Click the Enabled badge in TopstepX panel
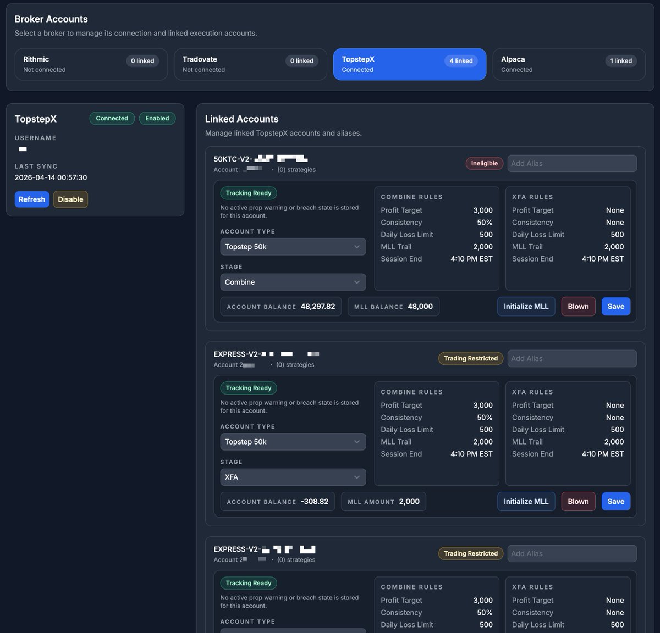 coord(157,118)
